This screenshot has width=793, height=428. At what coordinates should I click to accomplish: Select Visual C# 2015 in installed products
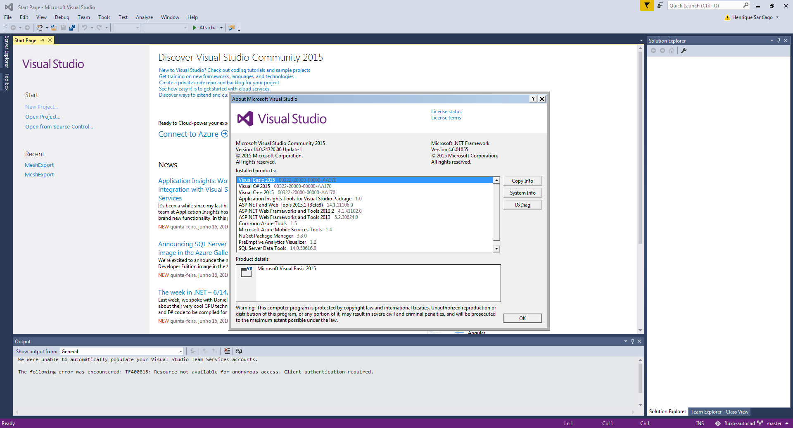366,186
